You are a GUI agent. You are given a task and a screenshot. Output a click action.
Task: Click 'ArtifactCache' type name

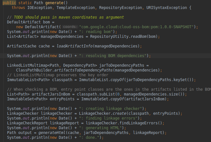coord(22,46)
